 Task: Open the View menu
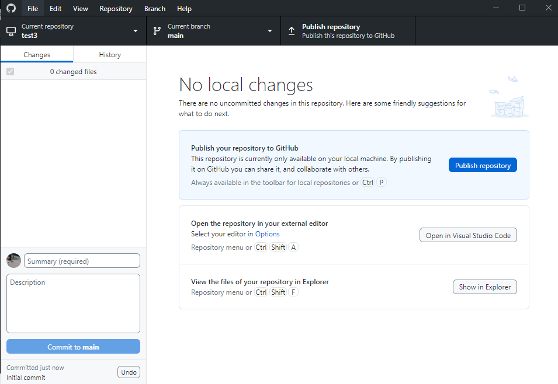pos(81,9)
